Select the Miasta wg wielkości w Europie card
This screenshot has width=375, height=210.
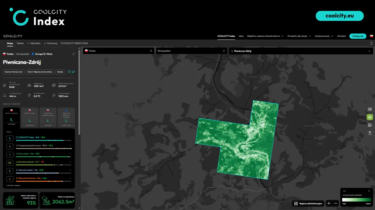pyautogui.click(x=66, y=118)
